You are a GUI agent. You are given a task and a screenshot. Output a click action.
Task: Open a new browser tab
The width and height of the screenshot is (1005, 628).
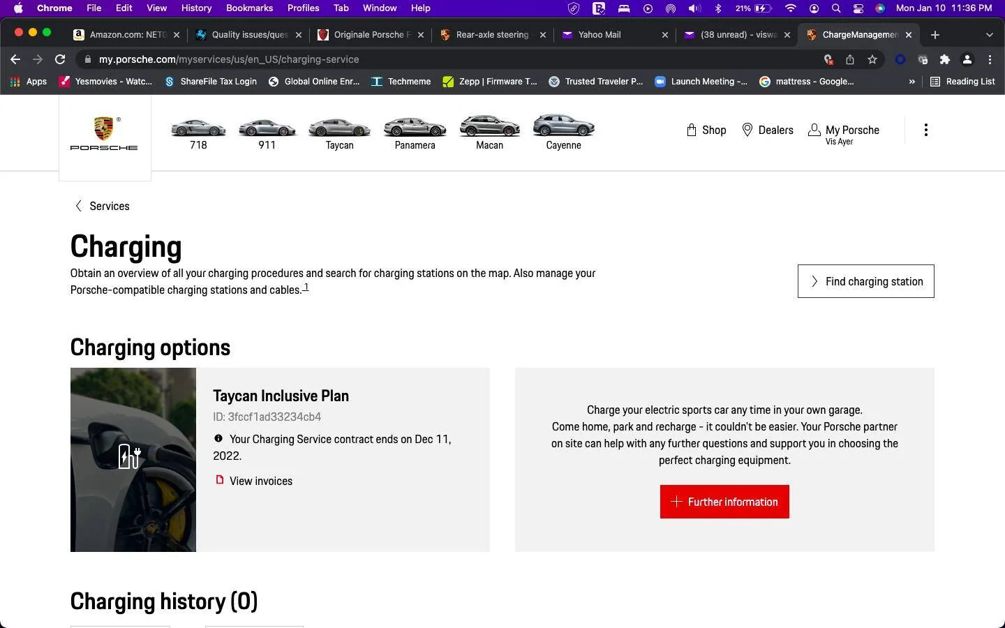click(935, 34)
